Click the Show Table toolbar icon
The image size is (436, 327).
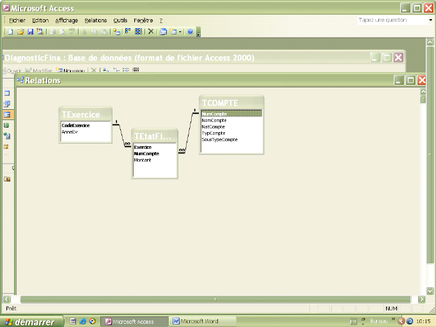pos(116,31)
